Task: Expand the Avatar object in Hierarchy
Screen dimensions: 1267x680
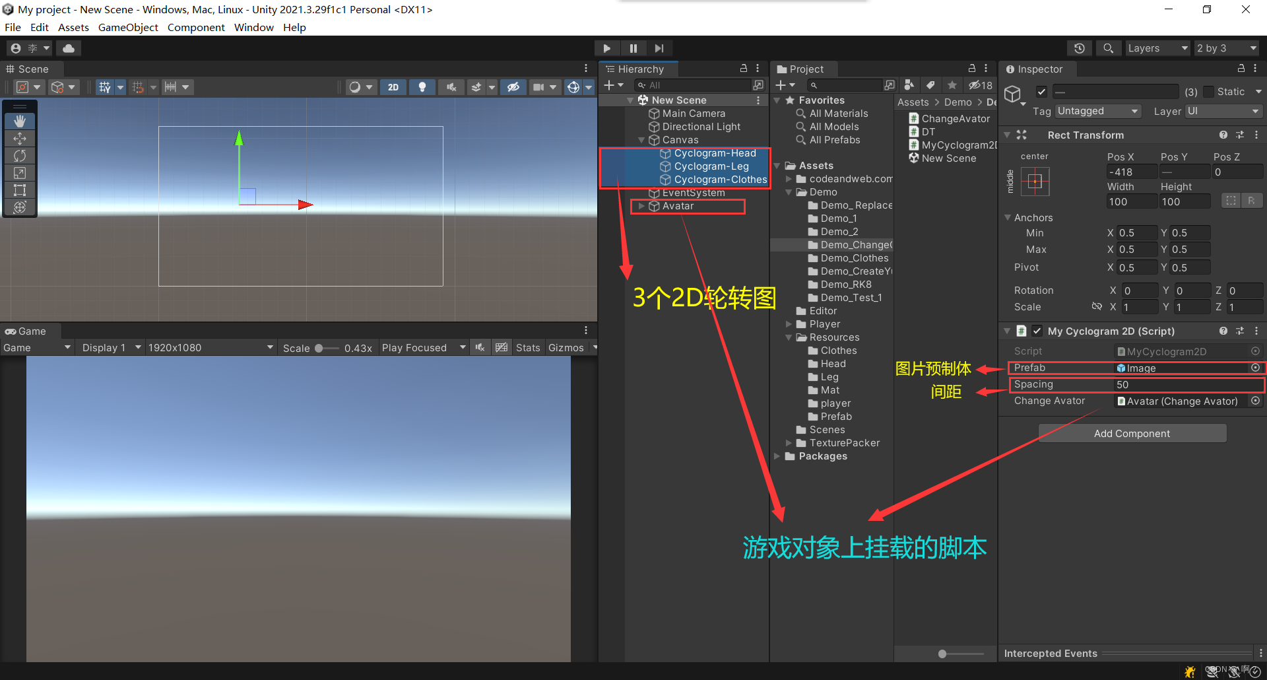Action: pyautogui.click(x=641, y=206)
